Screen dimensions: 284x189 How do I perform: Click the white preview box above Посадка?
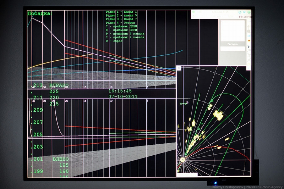pyautogui.click(x=233, y=30)
